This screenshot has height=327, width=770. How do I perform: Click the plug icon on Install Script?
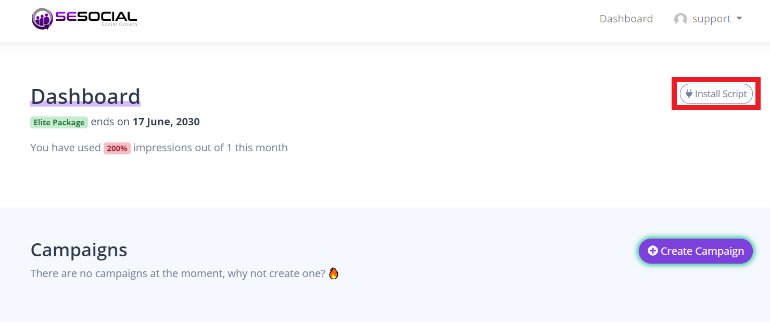pyautogui.click(x=689, y=94)
